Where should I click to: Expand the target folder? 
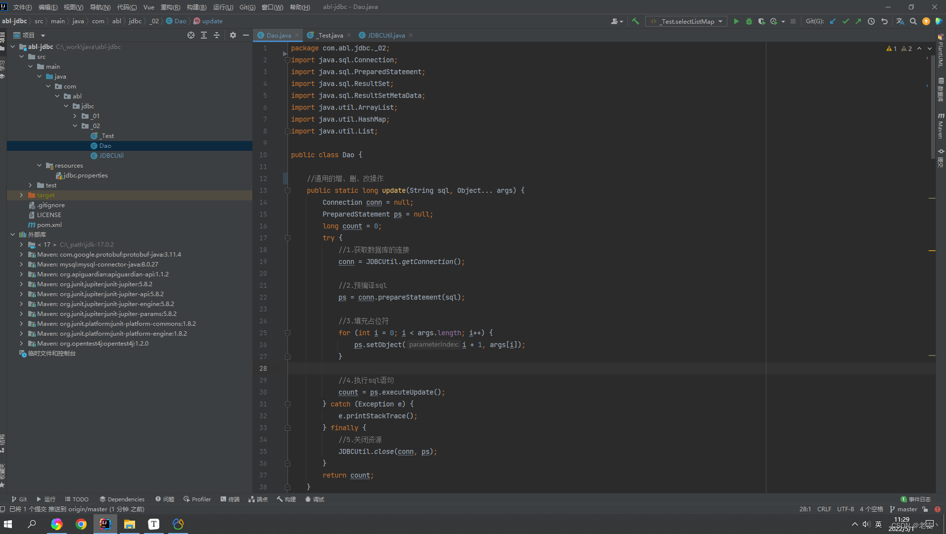(21, 195)
